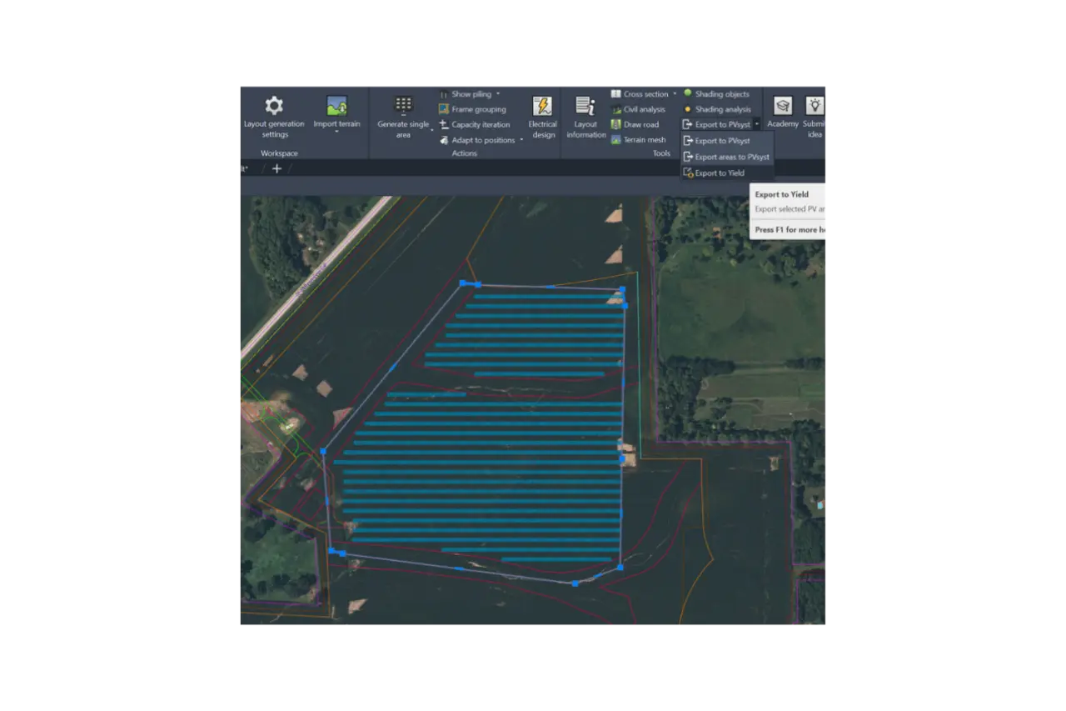The width and height of the screenshot is (1066, 711).
Task: Click the Press F1 for more help text
Action: pos(790,229)
